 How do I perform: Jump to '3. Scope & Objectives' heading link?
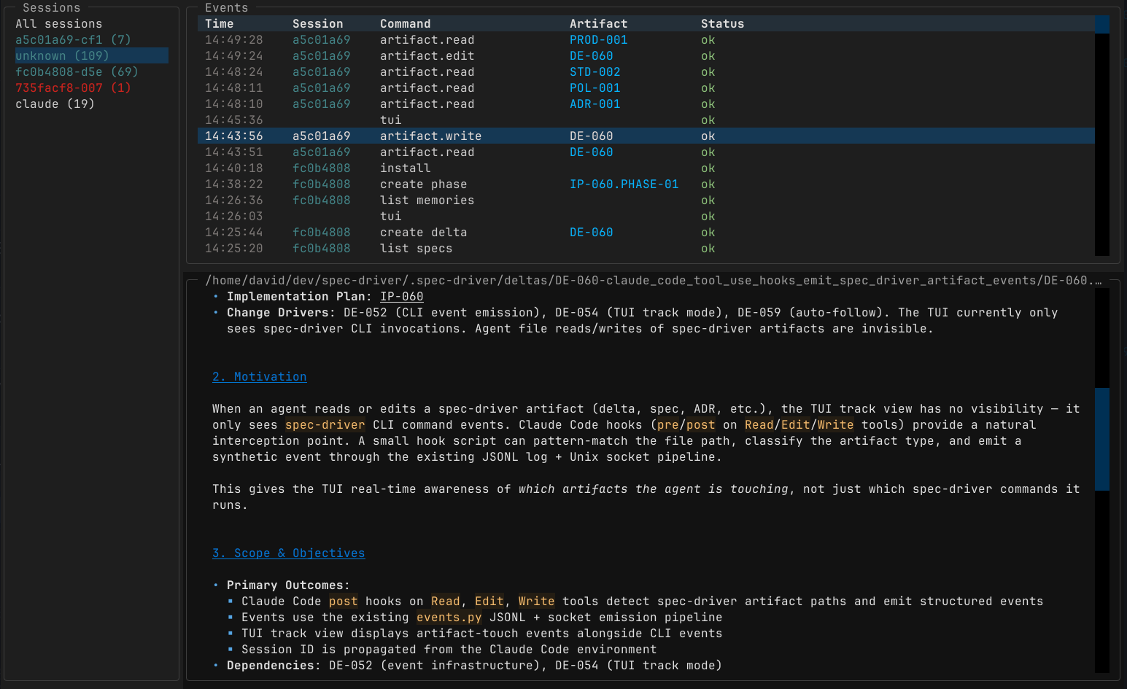[288, 553]
